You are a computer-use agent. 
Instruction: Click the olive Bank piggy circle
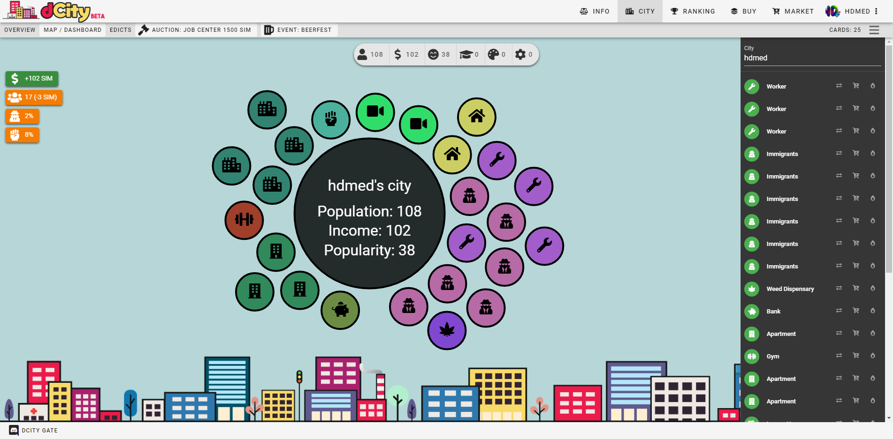click(340, 310)
